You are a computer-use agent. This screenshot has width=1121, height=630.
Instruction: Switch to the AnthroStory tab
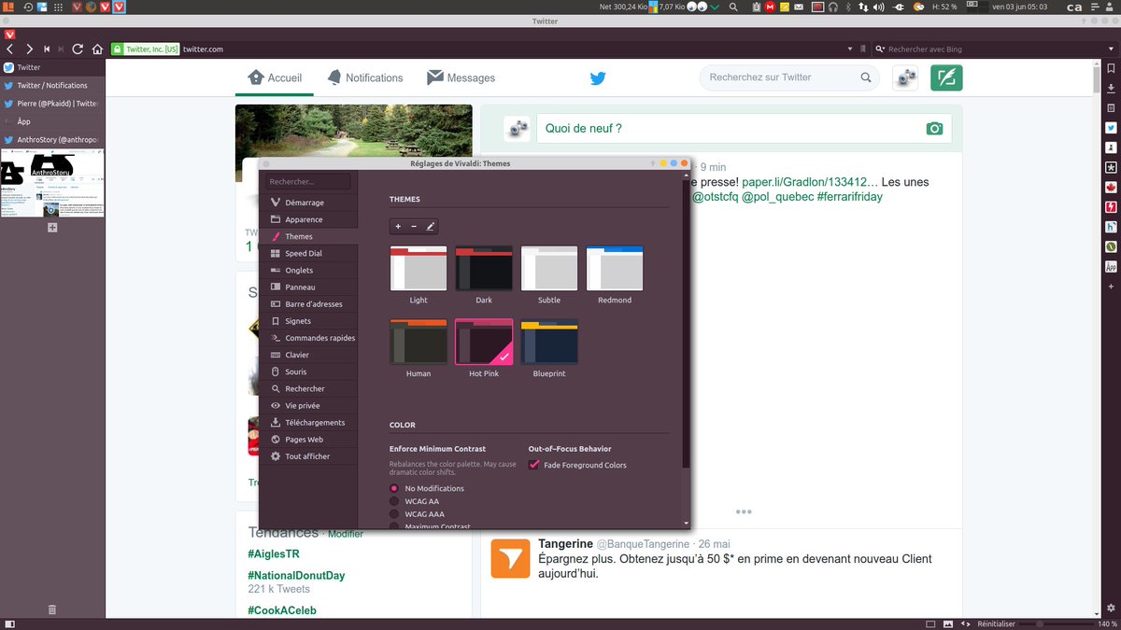coord(52,140)
